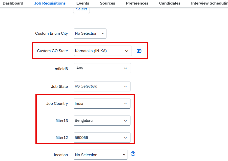Click the Select button at top
Viewport: 228px width, 161px height.
[x=81, y=10]
